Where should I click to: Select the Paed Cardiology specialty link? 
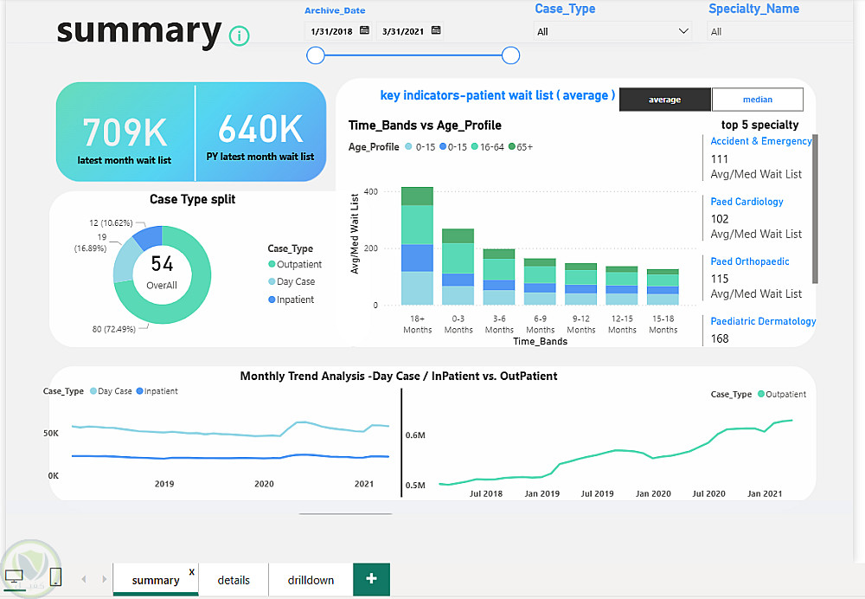[746, 202]
